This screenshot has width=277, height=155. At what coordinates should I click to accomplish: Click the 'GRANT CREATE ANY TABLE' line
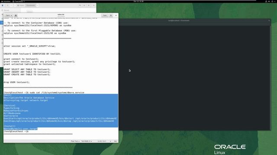pyautogui.click(x=27, y=74)
